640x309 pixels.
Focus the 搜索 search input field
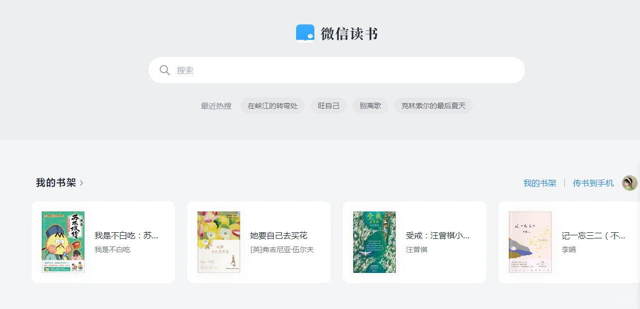click(337, 70)
